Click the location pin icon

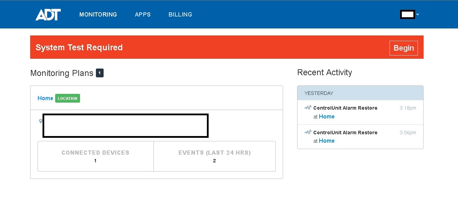point(41,121)
